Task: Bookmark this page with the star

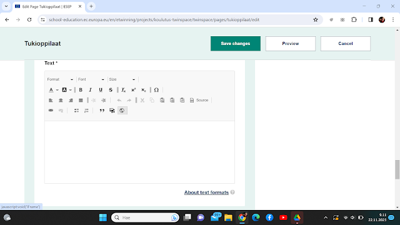Action: point(316,19)
